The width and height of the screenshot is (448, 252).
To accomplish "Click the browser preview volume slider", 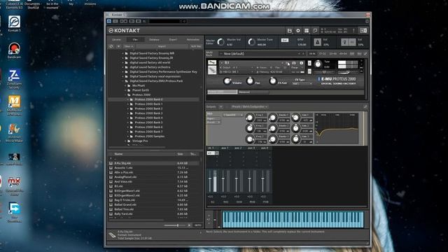I will tap(175, 225).
